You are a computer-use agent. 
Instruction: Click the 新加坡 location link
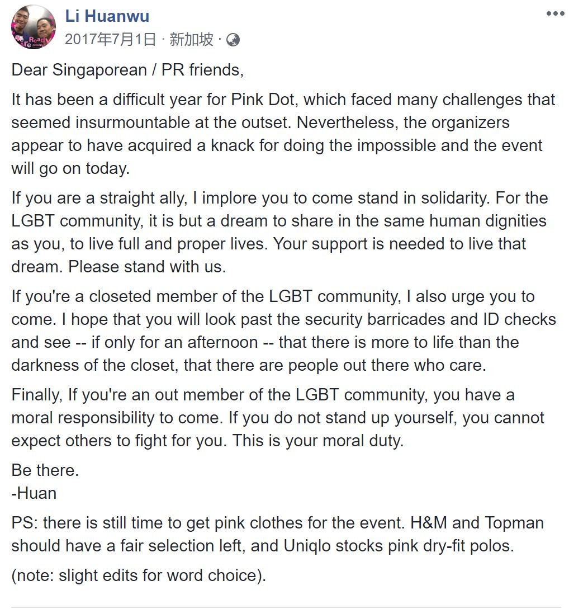192,40
